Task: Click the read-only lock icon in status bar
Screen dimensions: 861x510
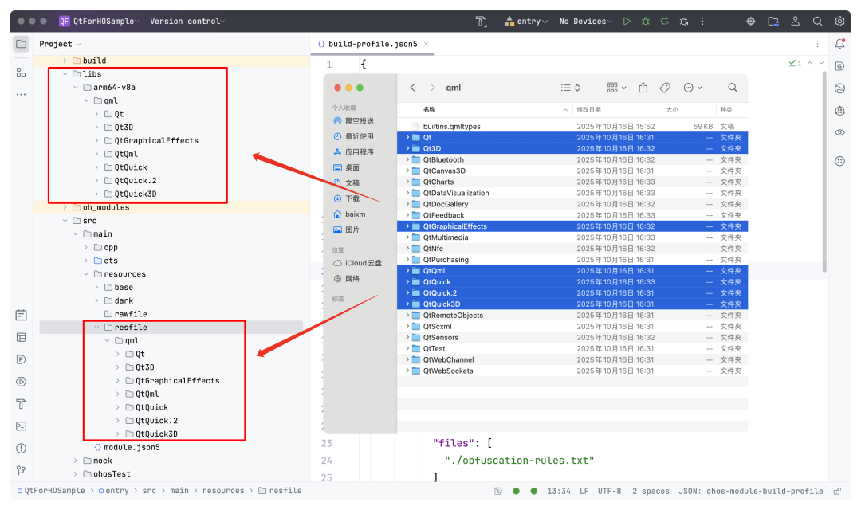Action: 837,492
